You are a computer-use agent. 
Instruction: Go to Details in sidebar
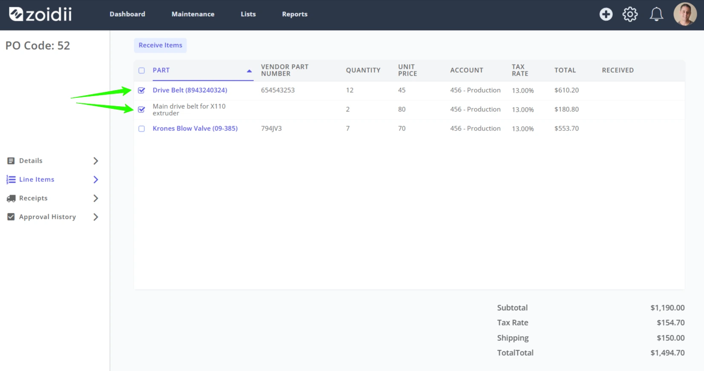point(31,161)
